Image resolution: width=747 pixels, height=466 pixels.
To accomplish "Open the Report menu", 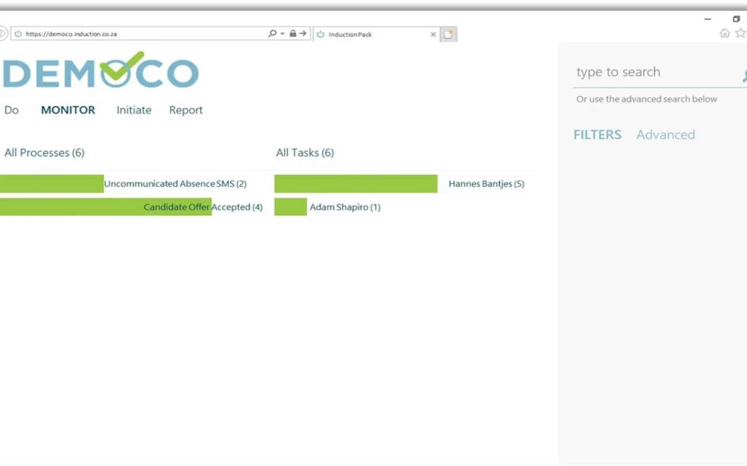I will coord(186,110).
